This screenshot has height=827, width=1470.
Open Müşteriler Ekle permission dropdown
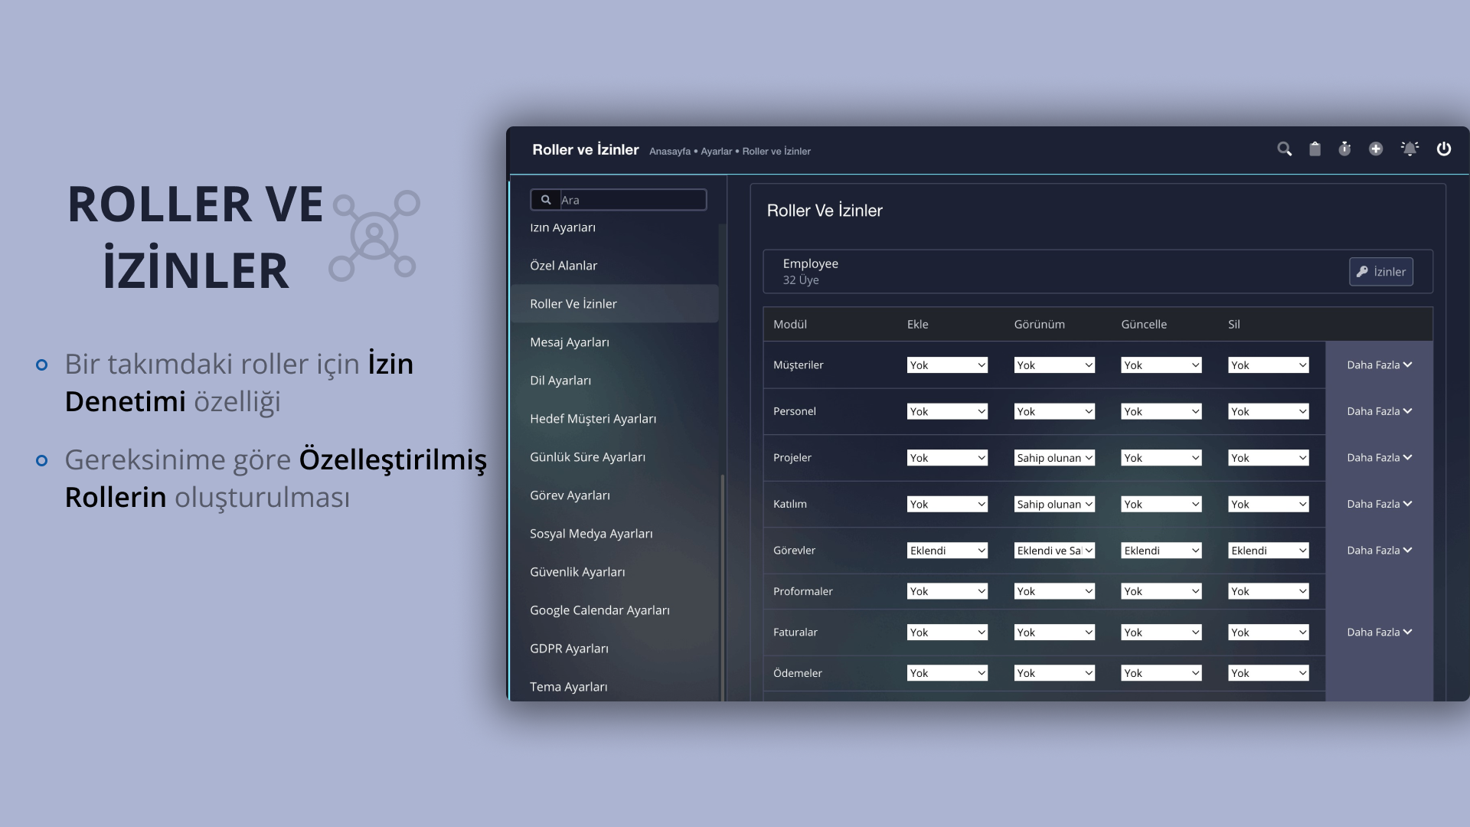click(x=947, y=365)
